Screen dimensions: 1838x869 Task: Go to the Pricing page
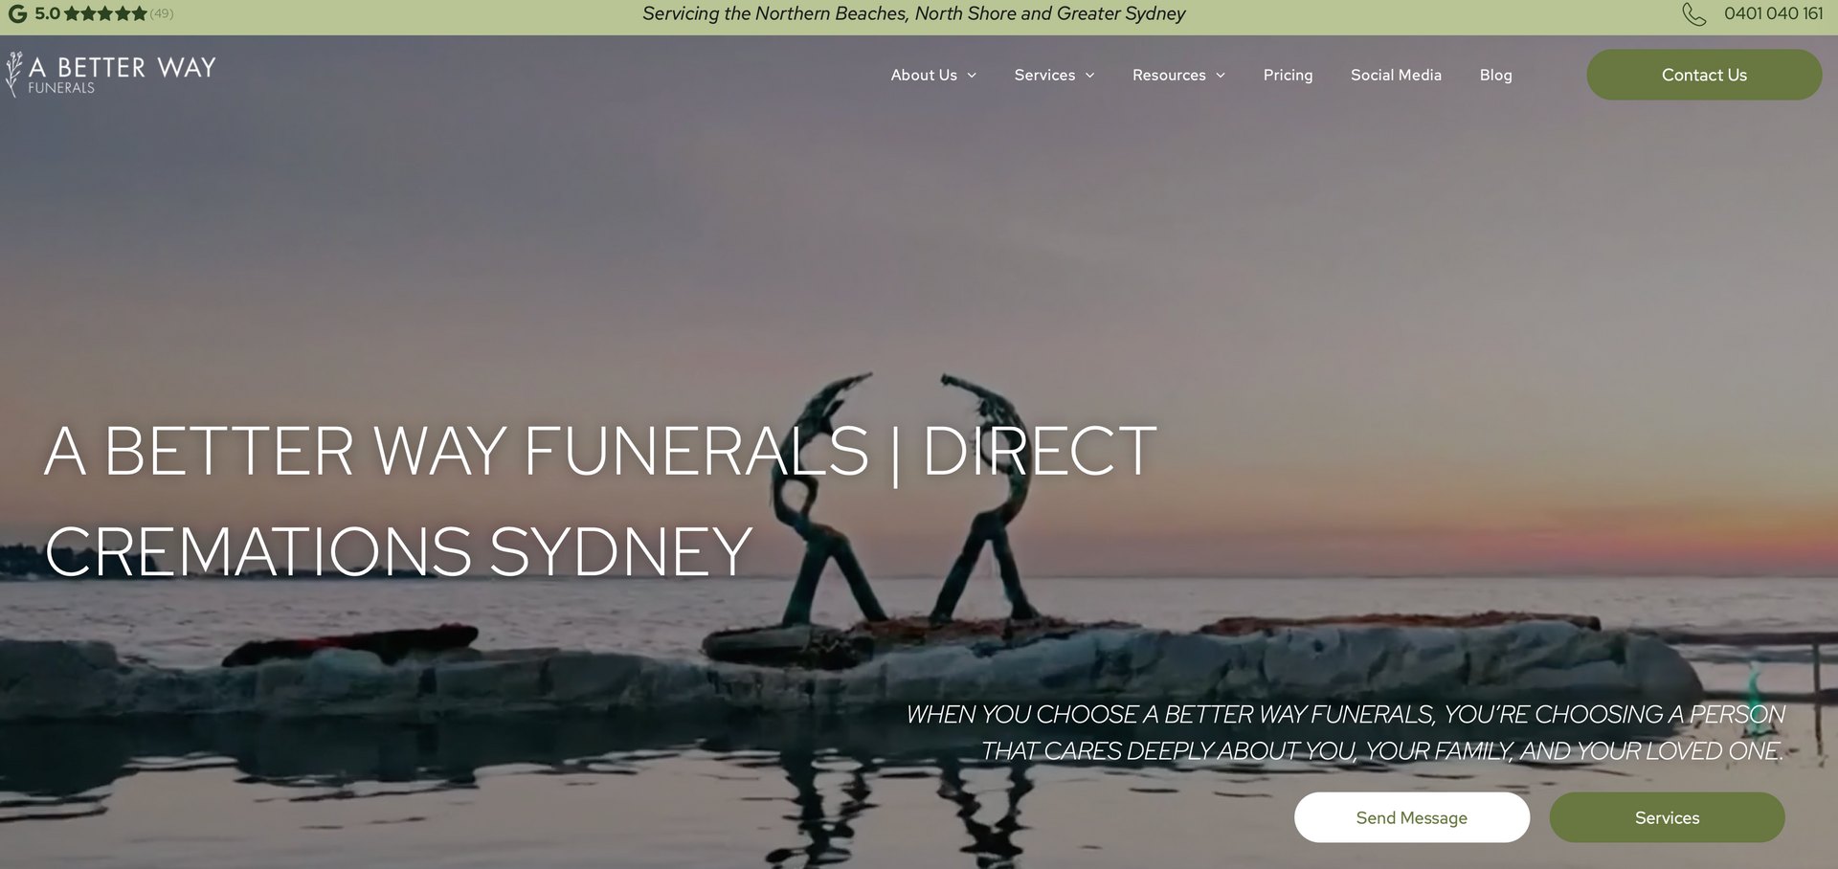click(x=1288, y=75)
